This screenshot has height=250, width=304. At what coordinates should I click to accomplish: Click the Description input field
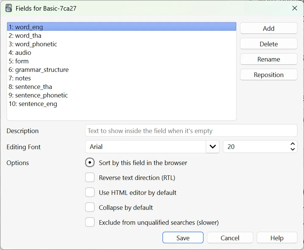click(x=191, y=130)
